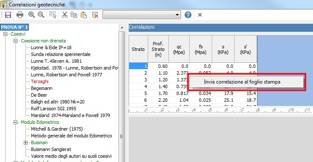Viewport: 313px width, 162px height.
Task: Collapse the Coesivi tree node
Action: click(5, 34)
